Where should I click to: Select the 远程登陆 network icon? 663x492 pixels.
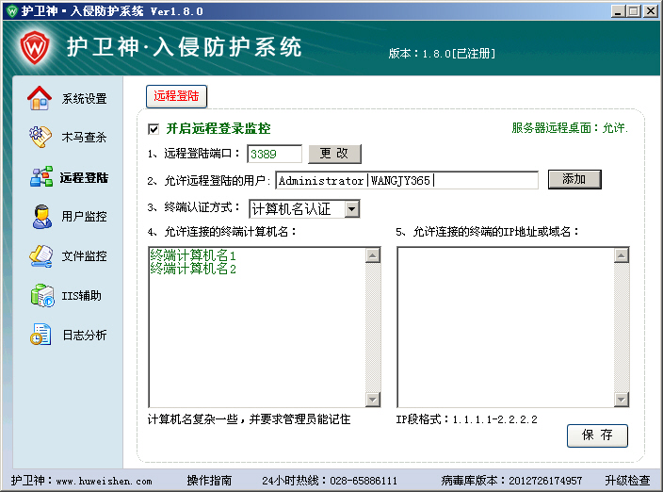pyautogui.click(x=40, y=177)
